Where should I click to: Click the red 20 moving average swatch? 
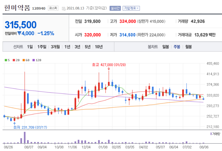[x=14, y=60]
